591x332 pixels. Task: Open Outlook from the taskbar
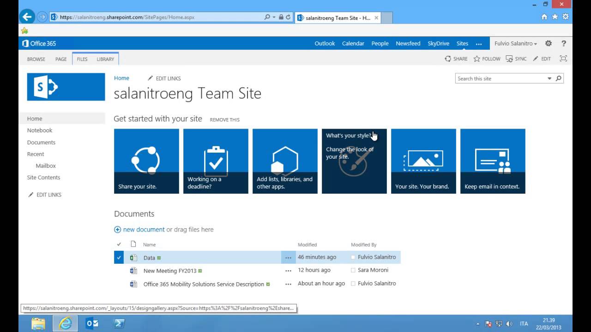click(92, 324)
